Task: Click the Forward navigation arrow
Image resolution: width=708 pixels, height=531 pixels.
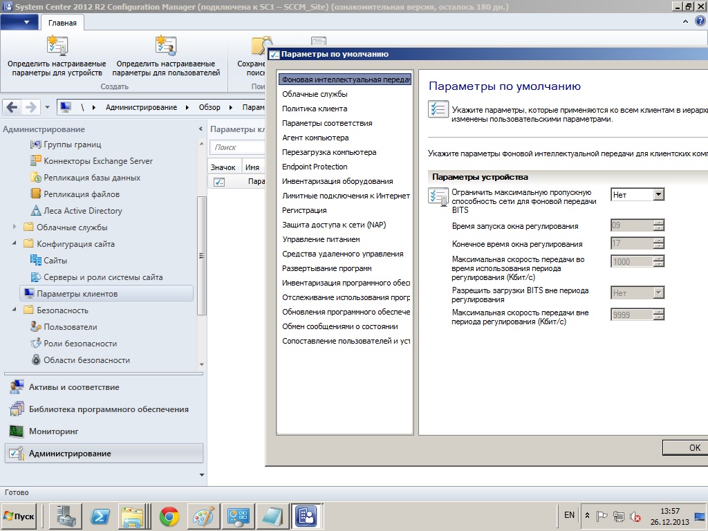Action: [30, 107]
